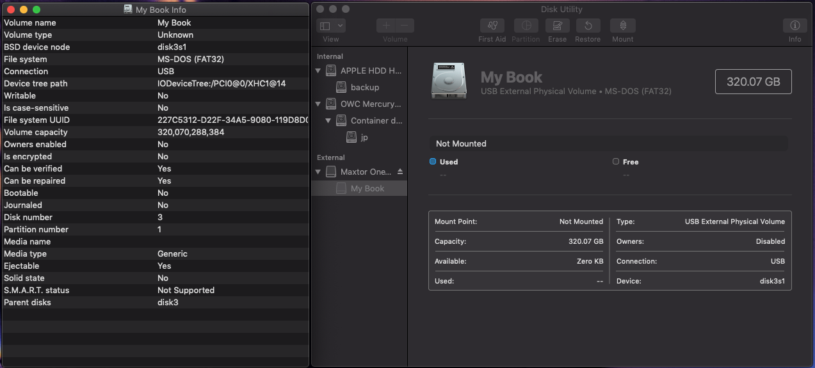Select the backup volume

pos(359,87)
